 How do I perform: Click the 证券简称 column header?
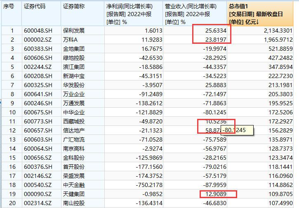(x=82, y=14)
